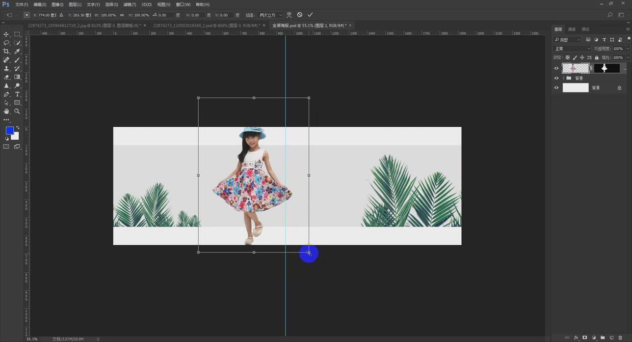Click the blue foreground color swatch

click(9, 130)
